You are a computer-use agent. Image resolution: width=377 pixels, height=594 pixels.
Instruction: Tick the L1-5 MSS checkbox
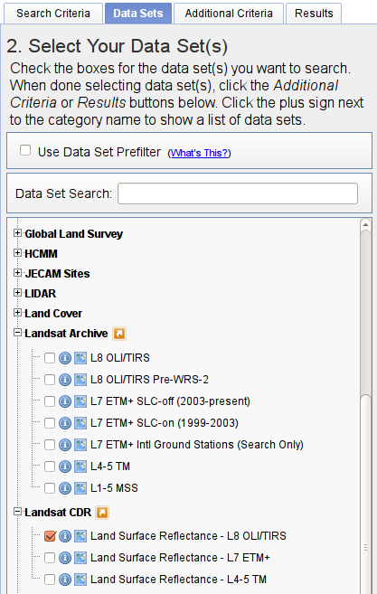pyautogui.click(x=50, y=488)
